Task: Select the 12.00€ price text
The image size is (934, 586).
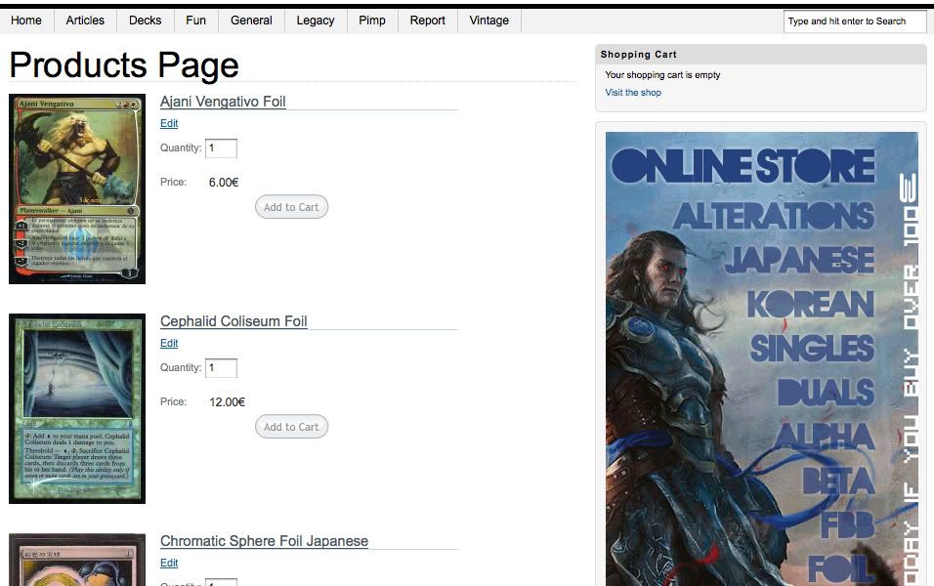Action: [x=227, y=402]
